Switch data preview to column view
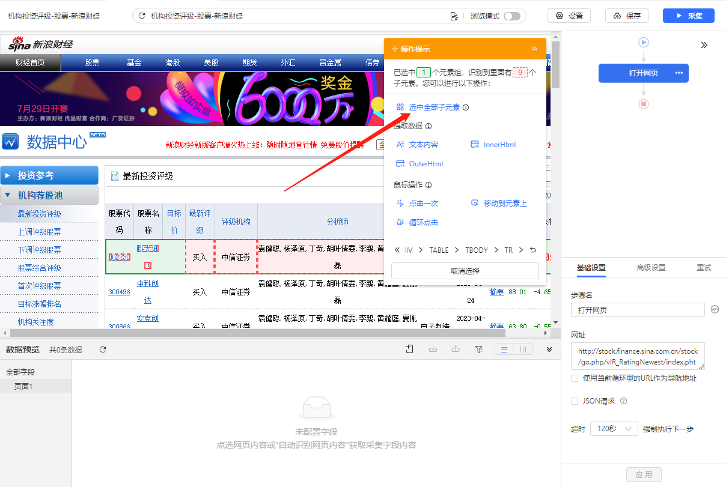 click(523, 349)
